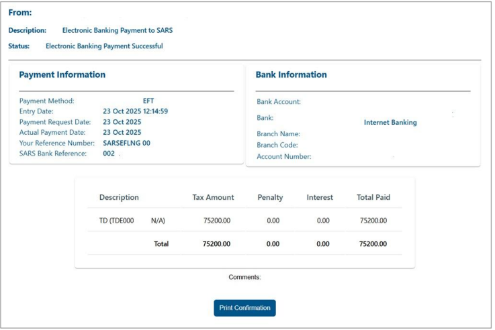
Task: Click the Electronic Banking Payment to SARS description
Action: 117,30
